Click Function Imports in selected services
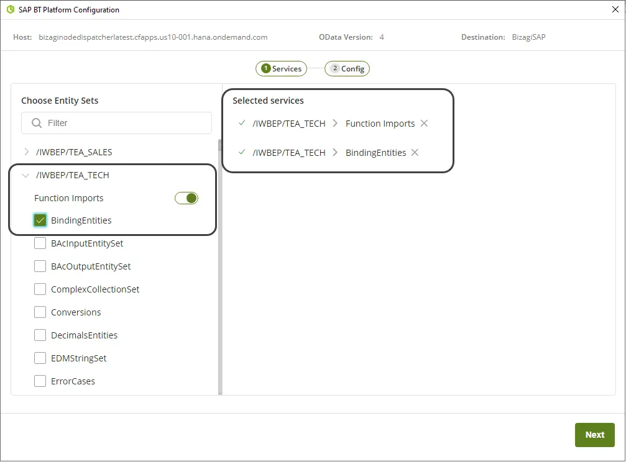 (x=380, y=124)
